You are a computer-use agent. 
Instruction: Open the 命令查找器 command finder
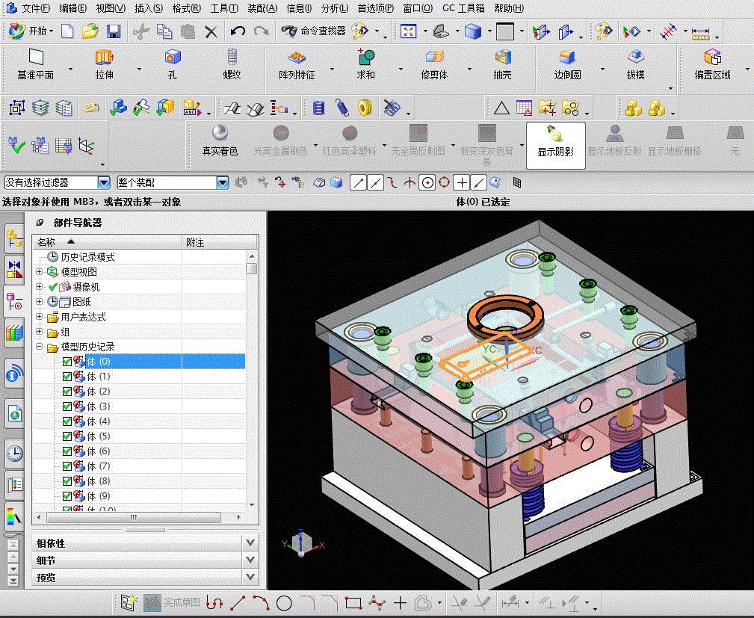tap(314, 31)
